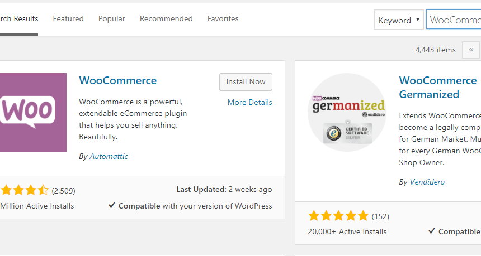Install the WooCommerce plugin now

coord(246,81)
